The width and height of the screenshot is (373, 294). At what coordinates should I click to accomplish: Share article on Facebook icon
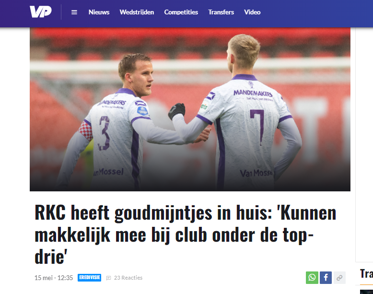pos(326,278)
